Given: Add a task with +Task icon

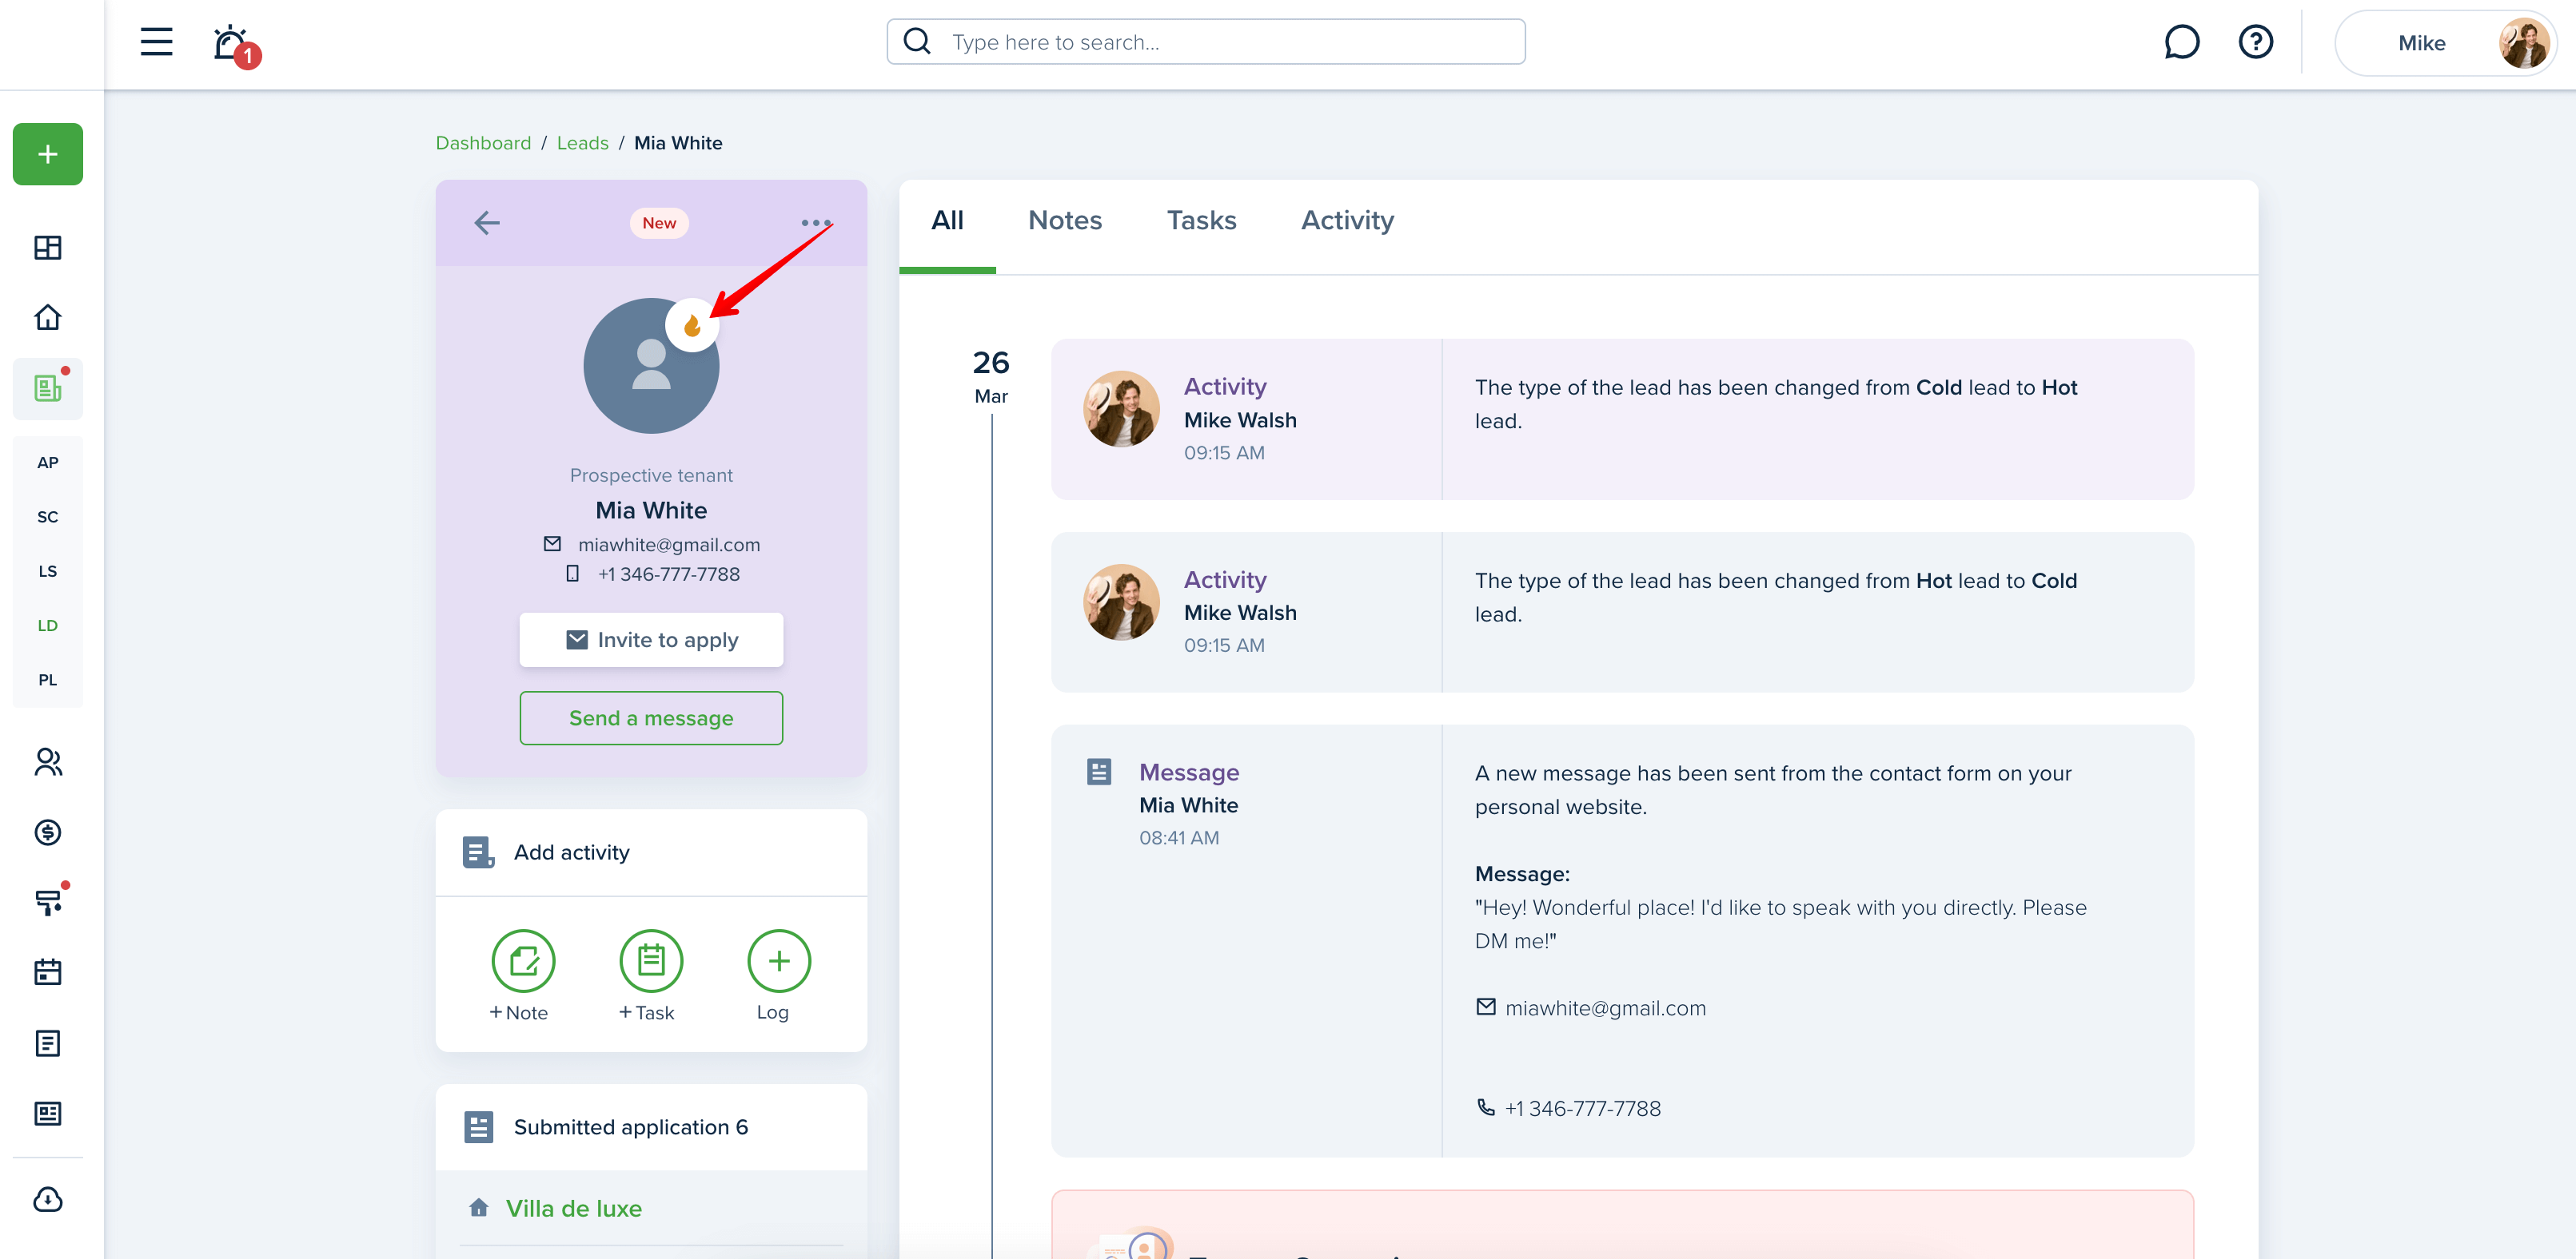Looking at the screenshot, I should (x=651, y=961).
